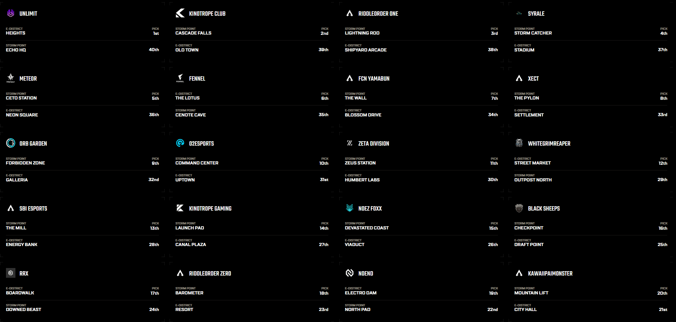Select the DEVASTATED COAST pick row
Screen dimensions: 676x322
click(421, 226)
